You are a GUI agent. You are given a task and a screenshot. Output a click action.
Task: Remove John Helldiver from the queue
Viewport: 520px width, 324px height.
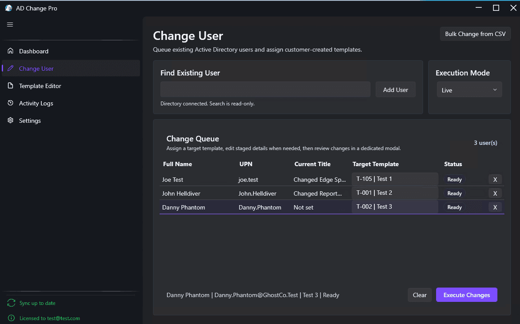click(x=495, y=193)
